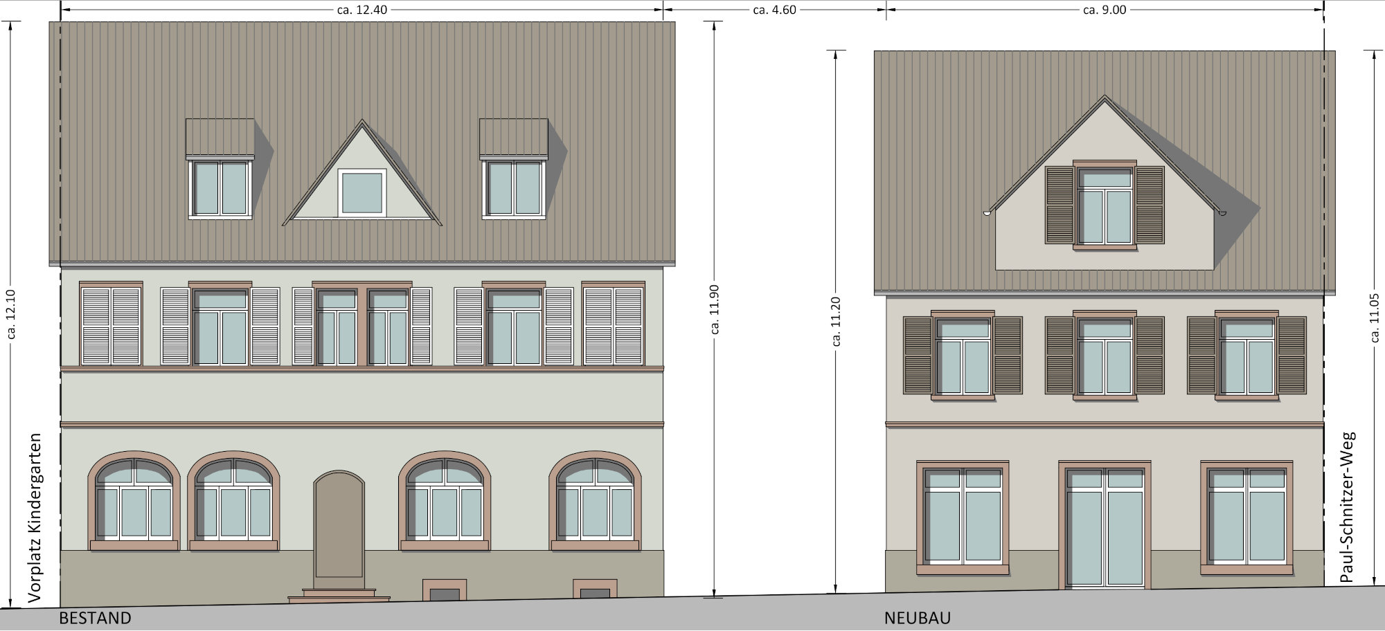Viewport: 1385px width, 631px height.
Task: Select the 'ca. 12.10' height dimension text
Action: click(x=10, y=314)
